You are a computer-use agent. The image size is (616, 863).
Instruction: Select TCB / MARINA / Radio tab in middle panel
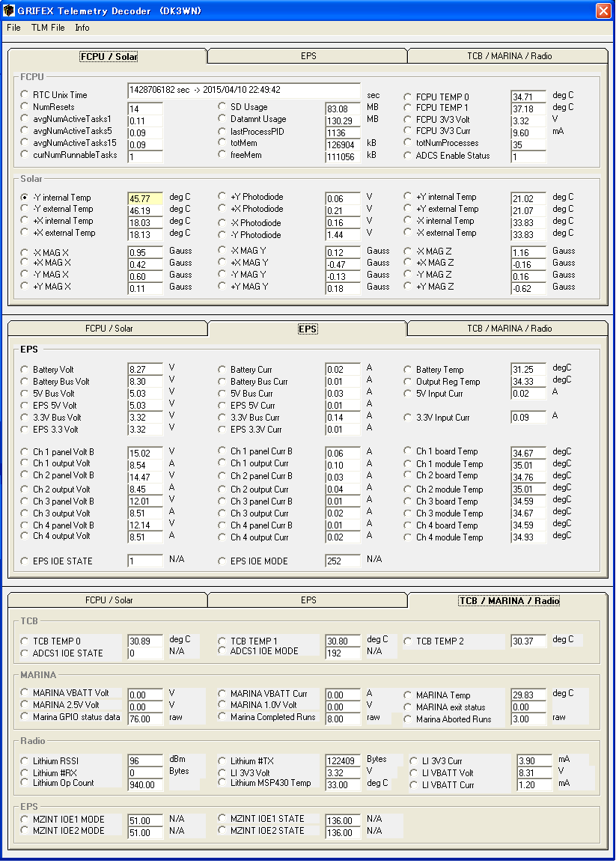tap(509, 329)
